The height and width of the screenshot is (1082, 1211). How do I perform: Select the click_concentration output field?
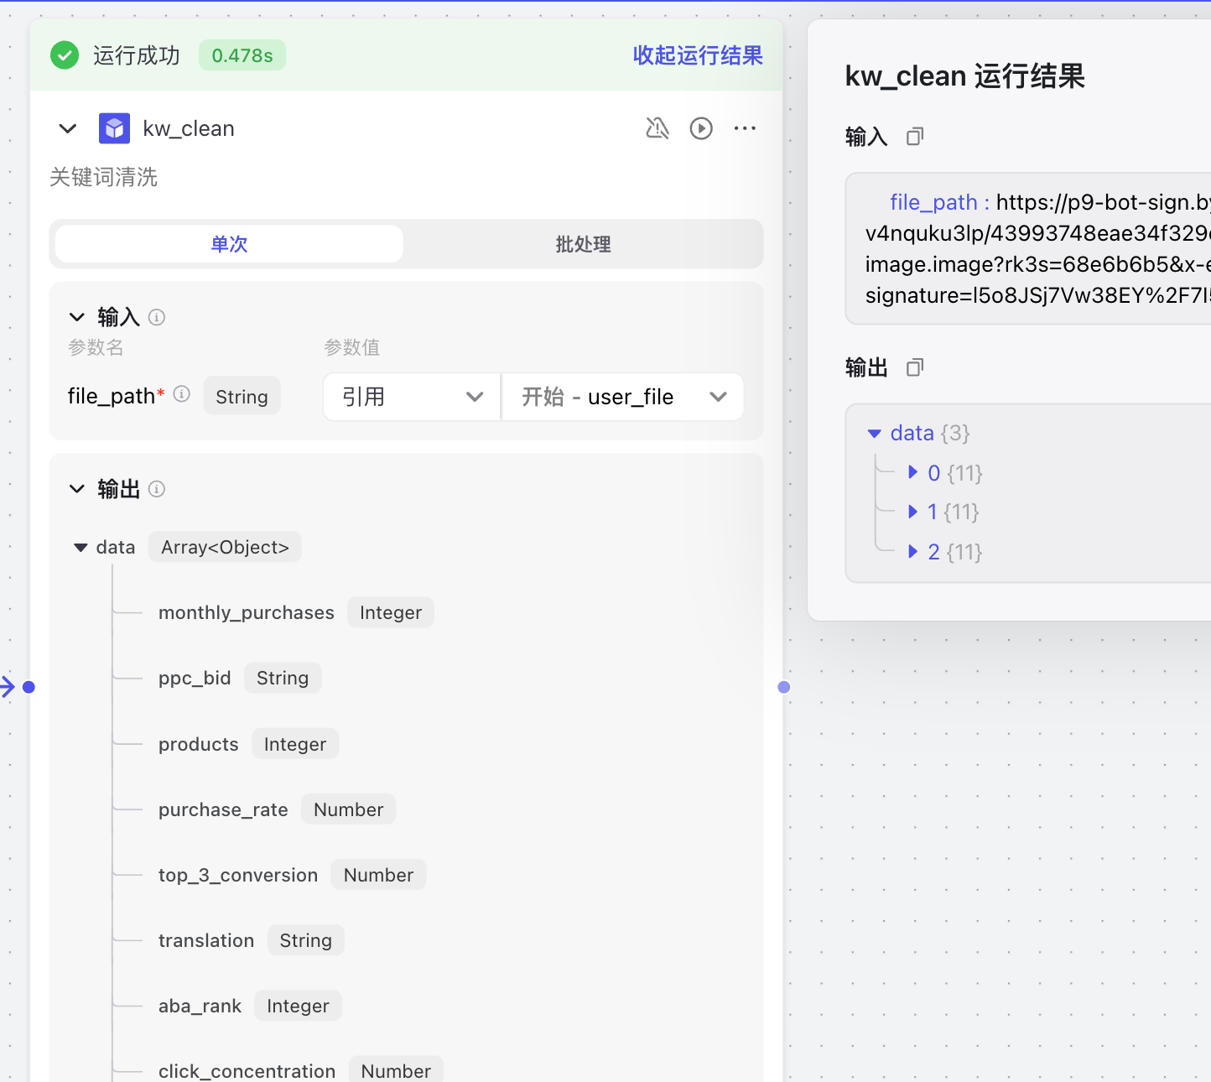[247, 1071]
